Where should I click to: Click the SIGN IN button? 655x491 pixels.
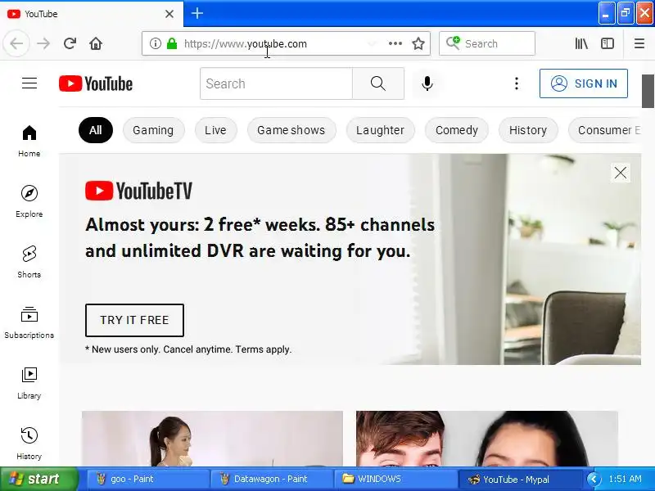tap(583, 83)
